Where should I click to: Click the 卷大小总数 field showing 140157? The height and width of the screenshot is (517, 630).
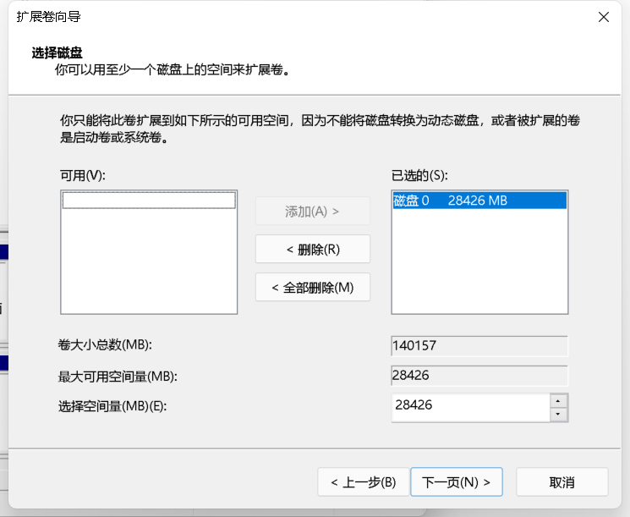pyautogui.click(x=479, y=346)
